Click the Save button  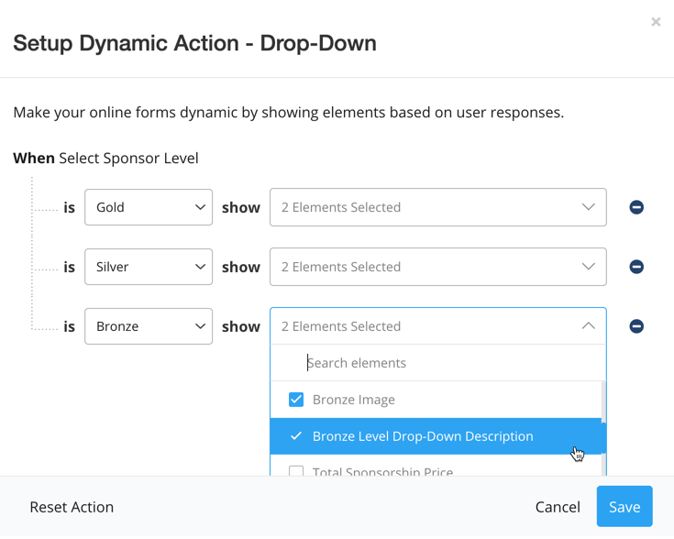[x=624, y=506]
